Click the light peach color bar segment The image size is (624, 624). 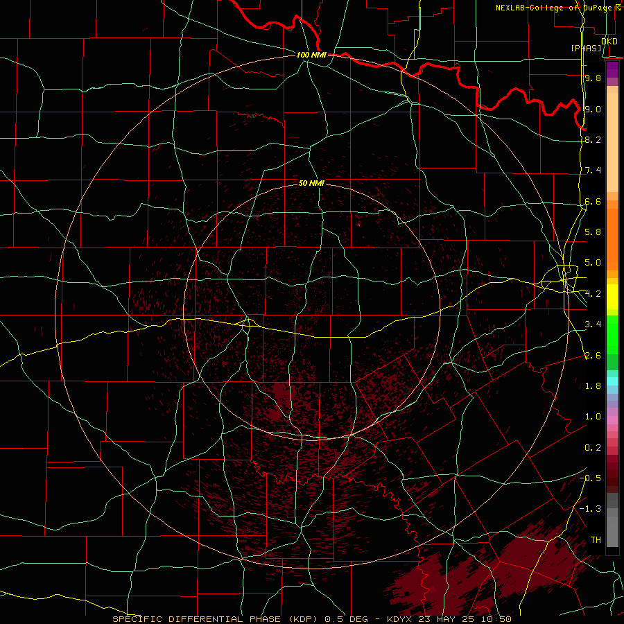612,142
